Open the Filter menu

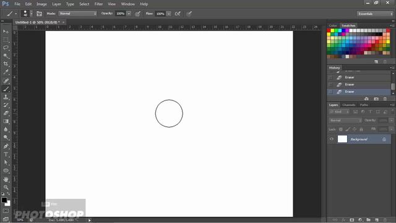pyautogui.click(x=98, y=4)
